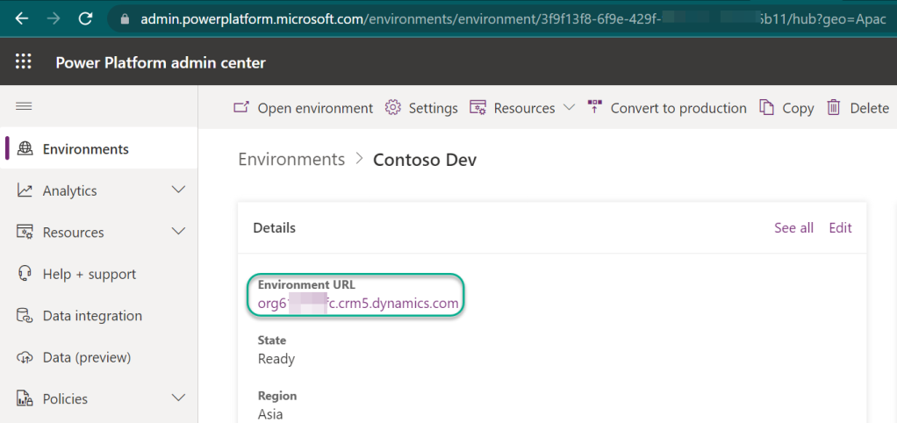
Task: Click the Help + support headset icon
Action: tap(25, 273)
